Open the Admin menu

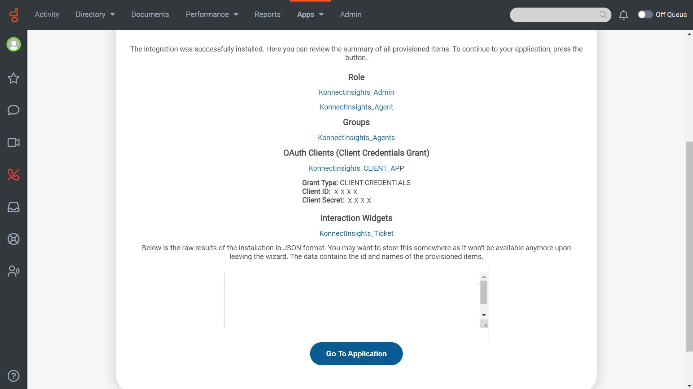click(351, 15)
